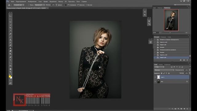Toggle lock image pixels brush icon
The height and width of the screenshot is (111, 197).
click(164, 73)
